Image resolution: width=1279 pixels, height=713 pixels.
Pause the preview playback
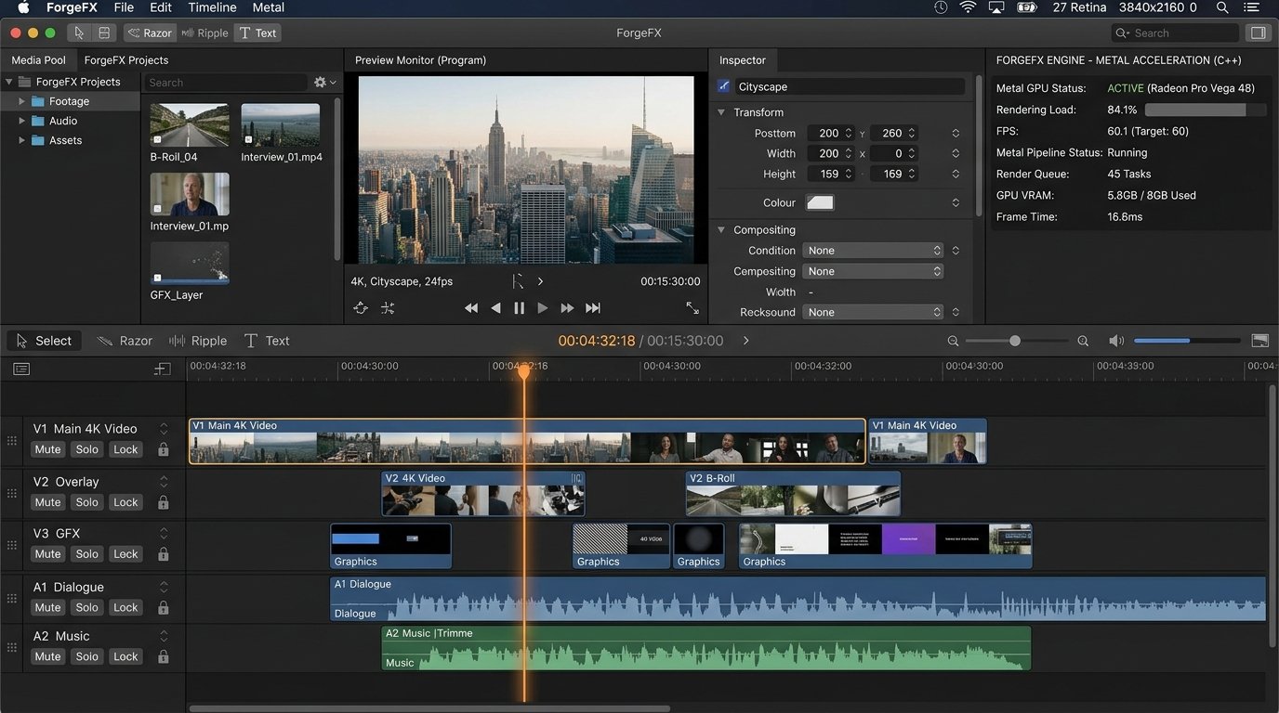[519, 308]
